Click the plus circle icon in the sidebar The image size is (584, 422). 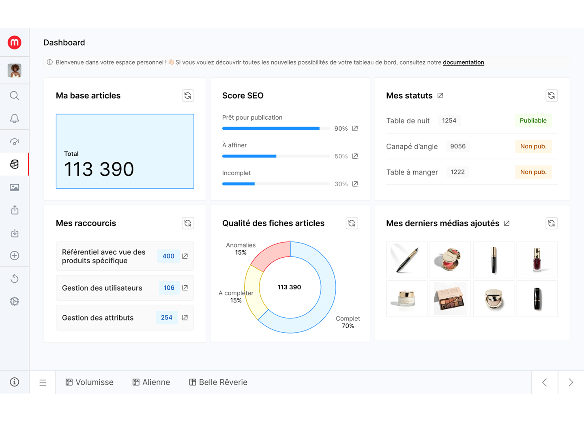click(15, 256)
